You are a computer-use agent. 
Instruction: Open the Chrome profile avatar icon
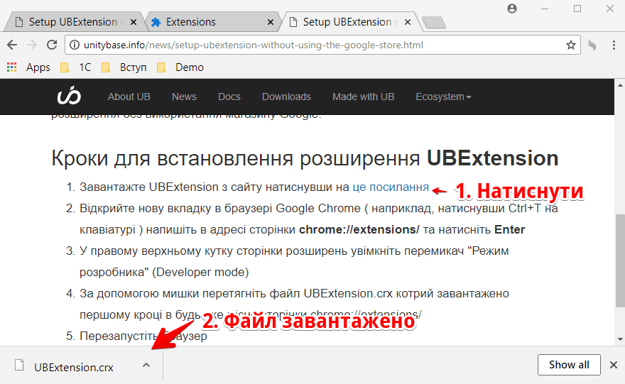[512, 9]
